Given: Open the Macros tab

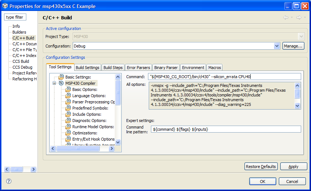Looking at the screenshot, I should pos(215,68).
